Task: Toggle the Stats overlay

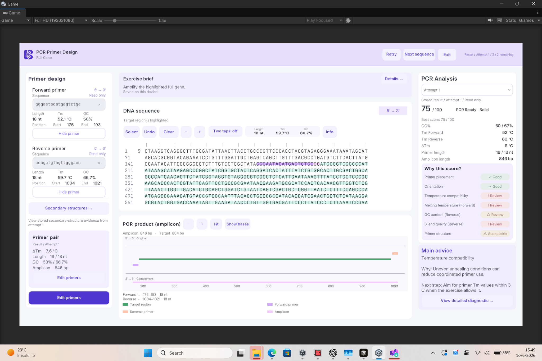Action: tap(511, 20)
